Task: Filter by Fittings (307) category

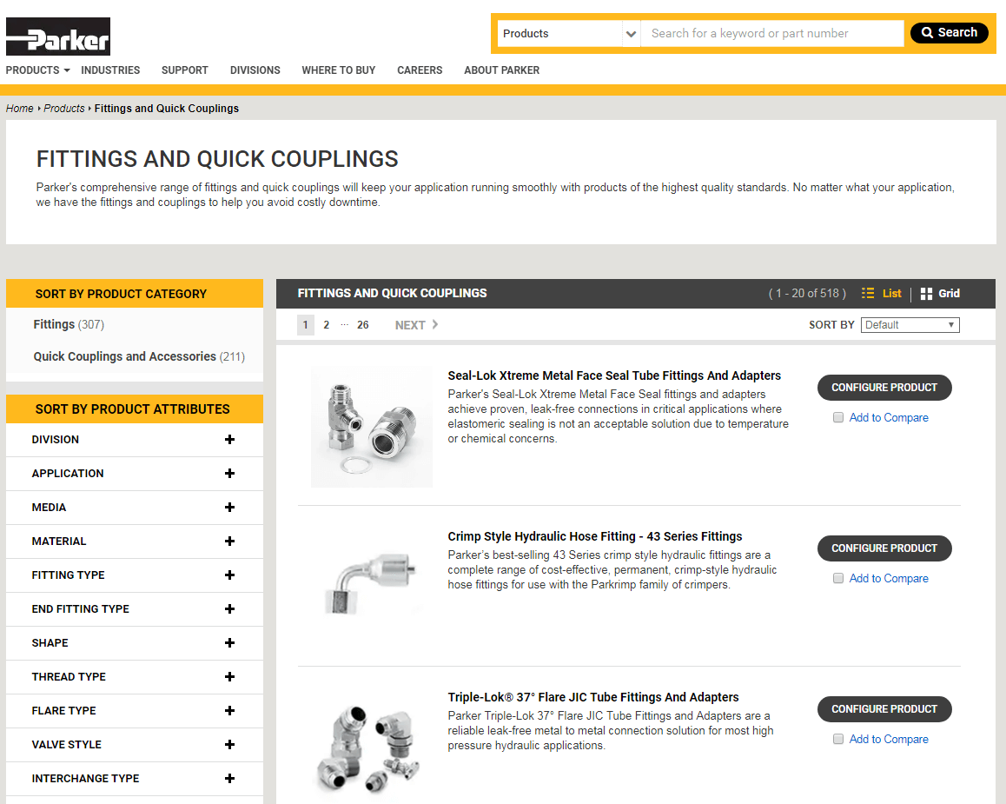Action: (x=69, y=325)
